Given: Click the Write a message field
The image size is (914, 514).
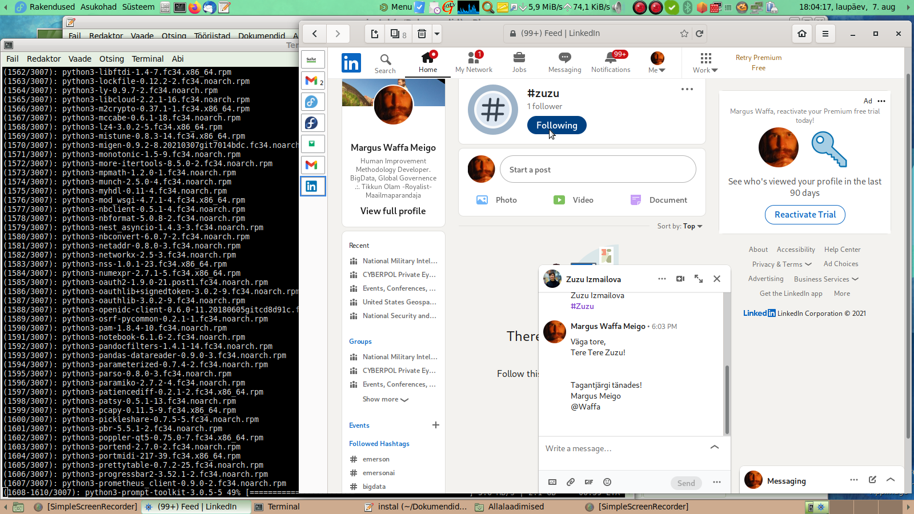Looking at the screenshot, I should tap(623, 448).
